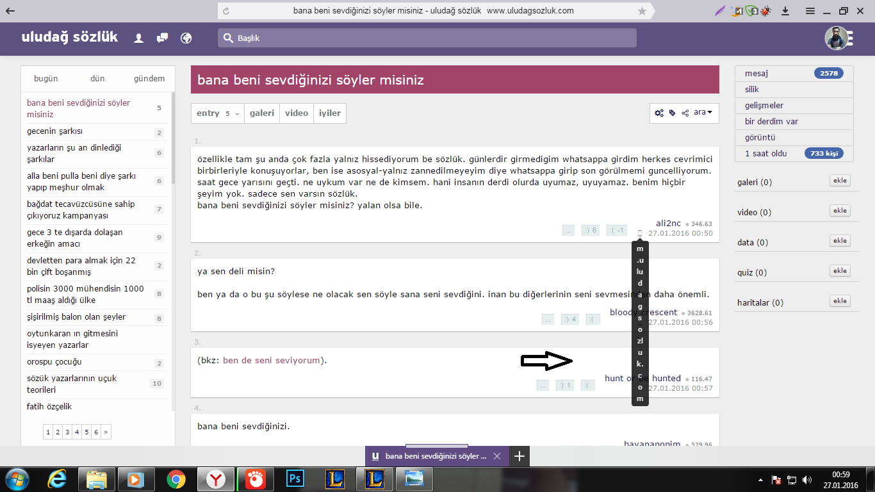Viewport: 875px width, 492px height.
Task: Click the tag icon beside share
Action: (672, 113)
